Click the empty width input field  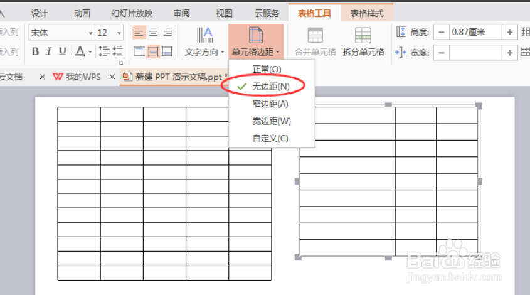click(x=475, y=53)
